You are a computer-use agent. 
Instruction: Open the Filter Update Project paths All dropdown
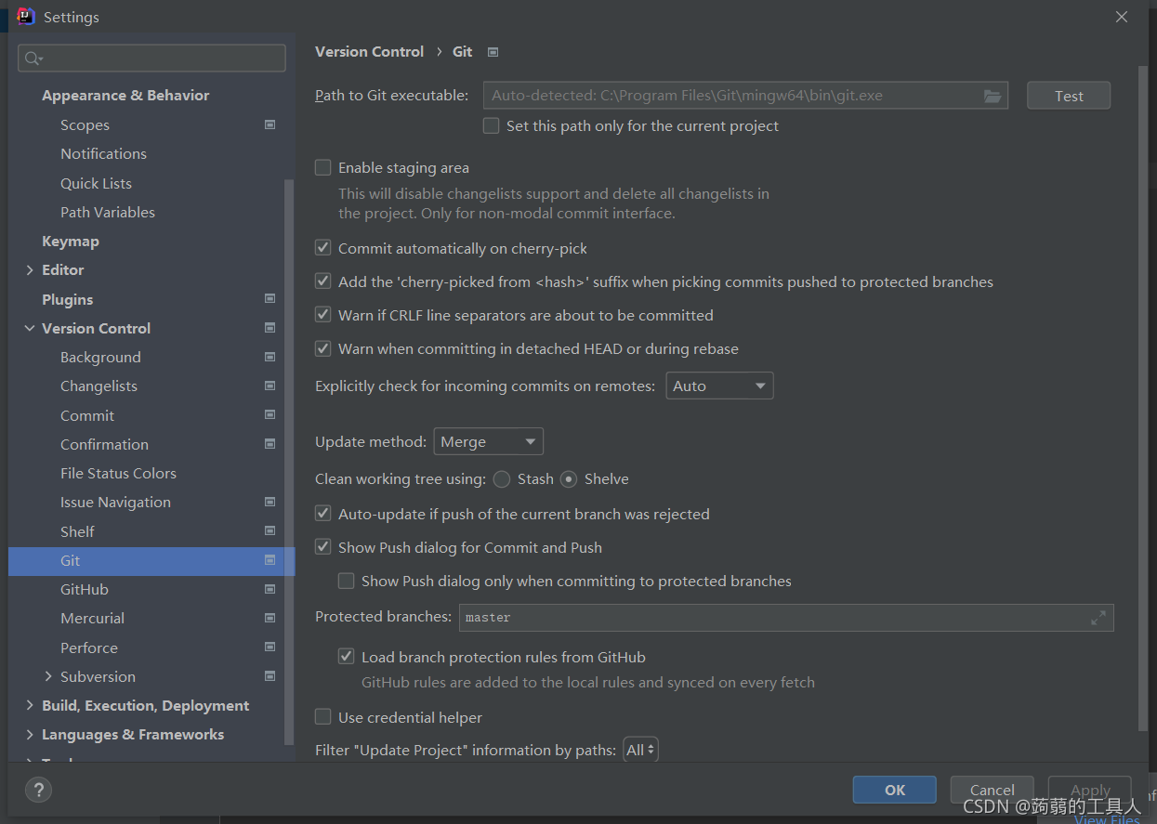pyautogui.click(x=640, y=750)
